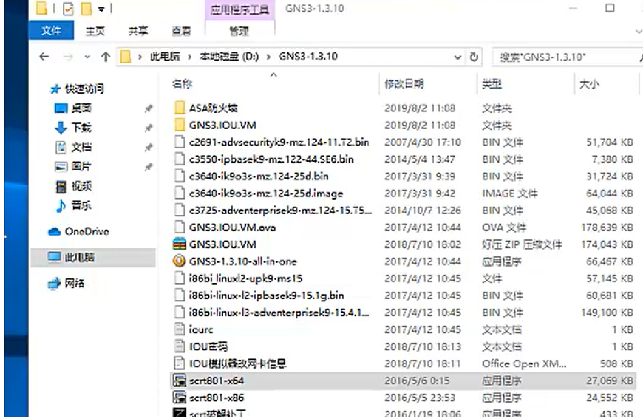
Task: Sort by the 大小 column header
Action: 590,84
